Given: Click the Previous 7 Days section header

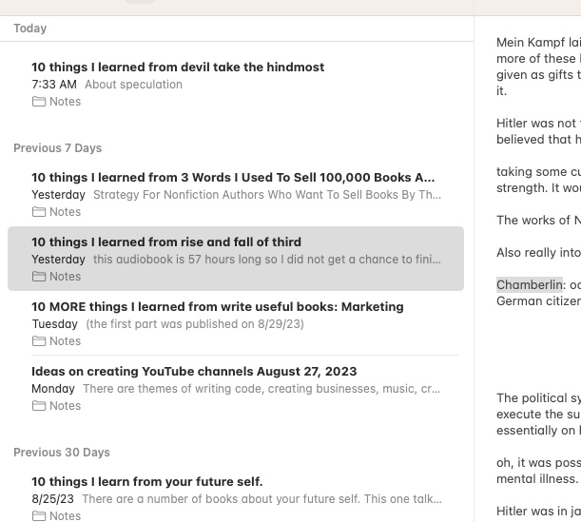Looking at the screenshot, I should click(x=58, y=148).
